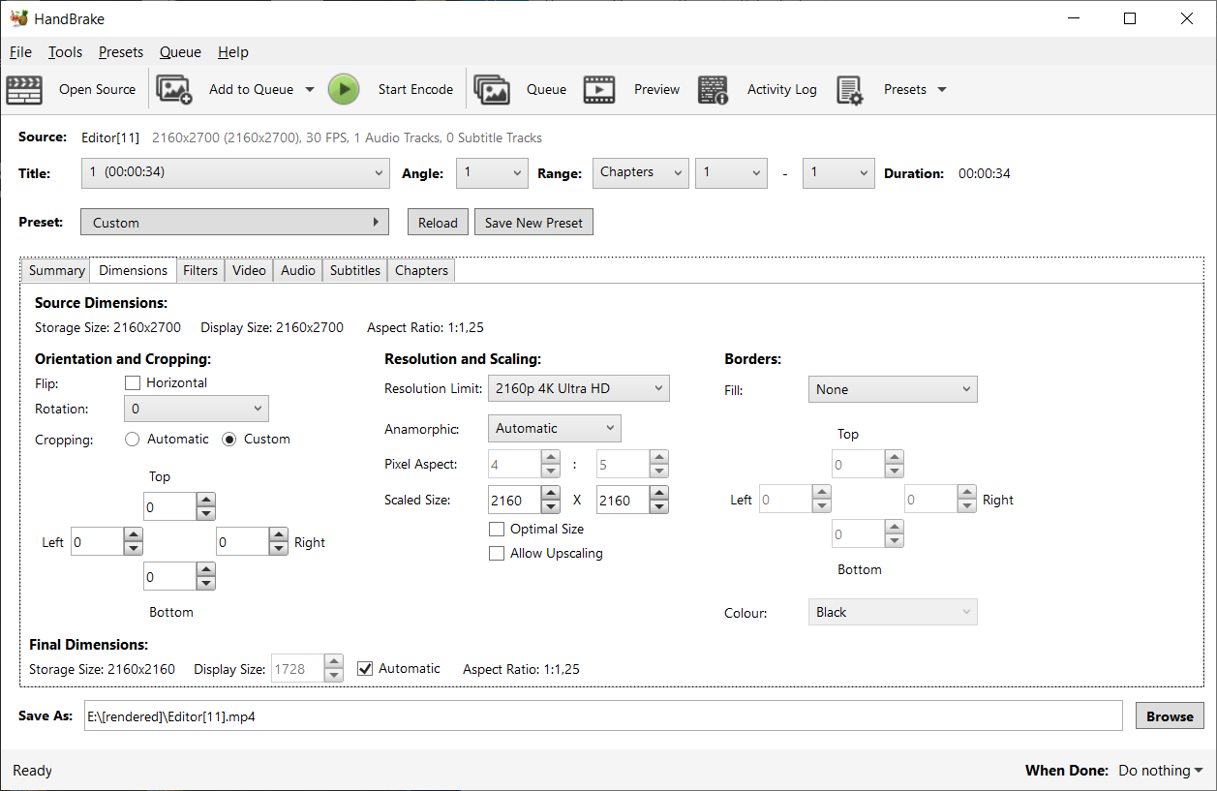Decrease the crop Bottom value using down arrow
The image size is (1217, 791).
205,583
